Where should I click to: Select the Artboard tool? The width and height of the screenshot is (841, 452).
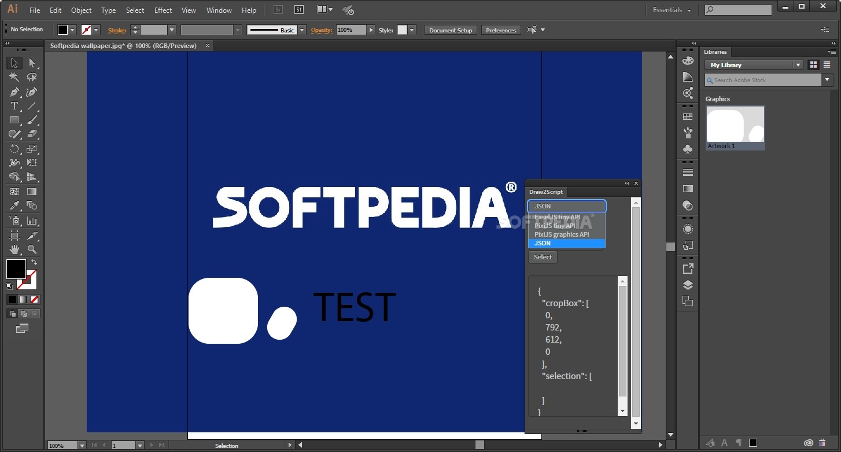click(x=14, y=235)
